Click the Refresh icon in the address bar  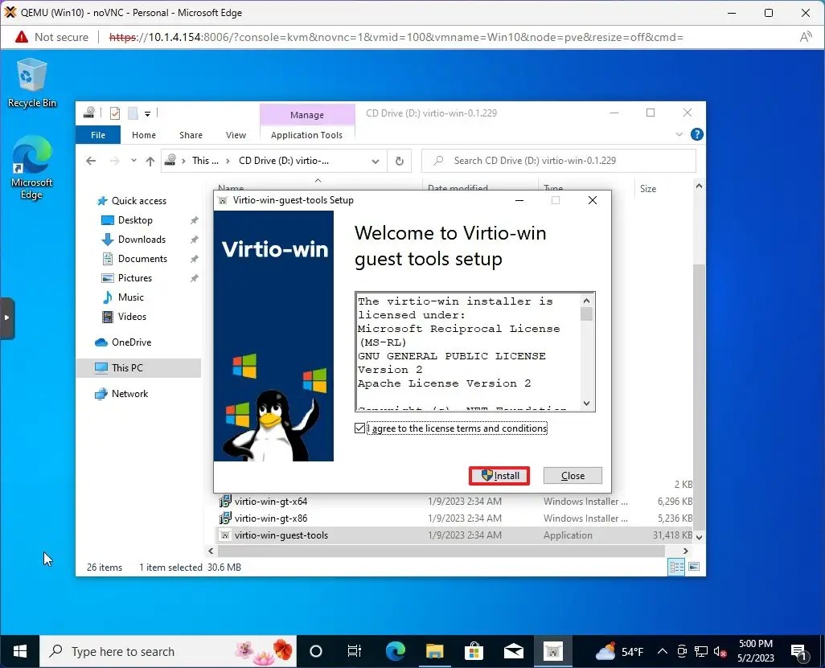(400, 161)
